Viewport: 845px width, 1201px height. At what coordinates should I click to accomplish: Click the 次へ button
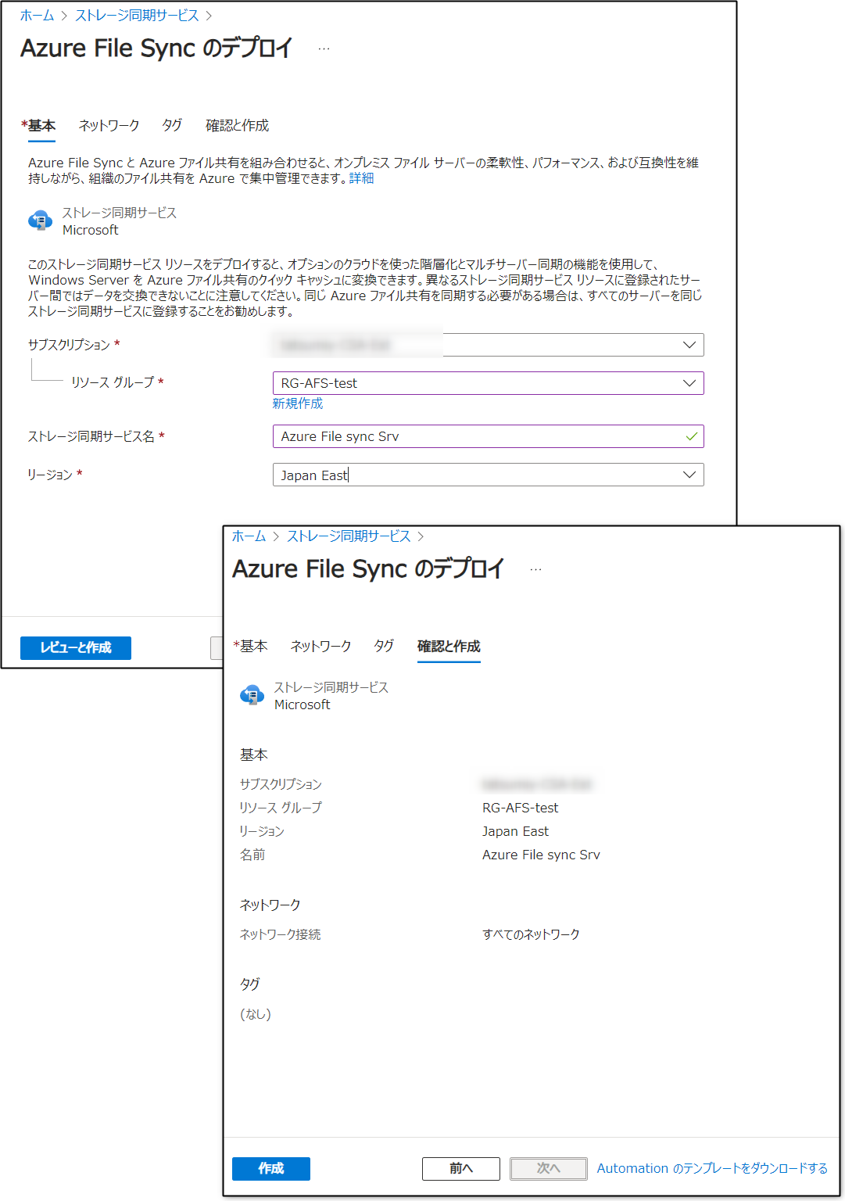click(549, 1169)
